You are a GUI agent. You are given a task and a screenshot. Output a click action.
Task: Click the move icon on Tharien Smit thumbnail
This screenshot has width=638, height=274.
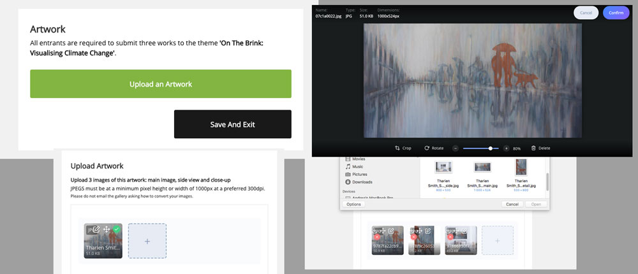[x=107, y=229]
